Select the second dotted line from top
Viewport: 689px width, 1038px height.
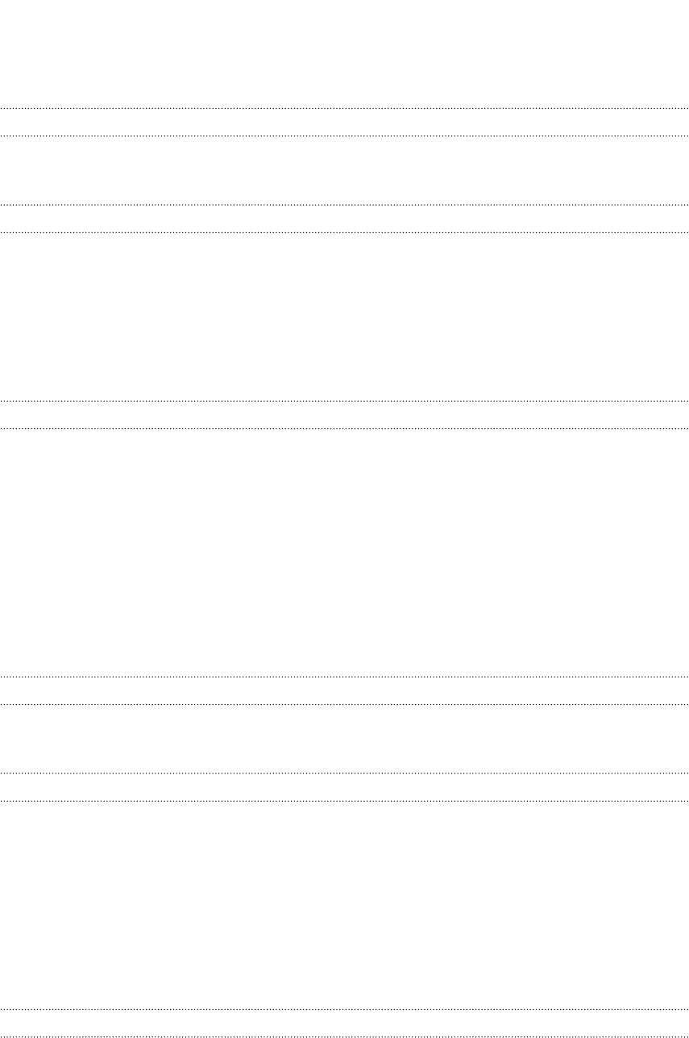(344, 135)
